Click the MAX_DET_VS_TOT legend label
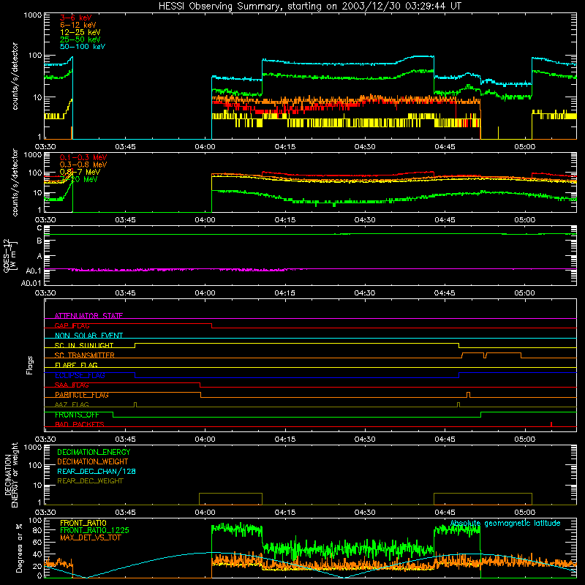 pos(91,537)
